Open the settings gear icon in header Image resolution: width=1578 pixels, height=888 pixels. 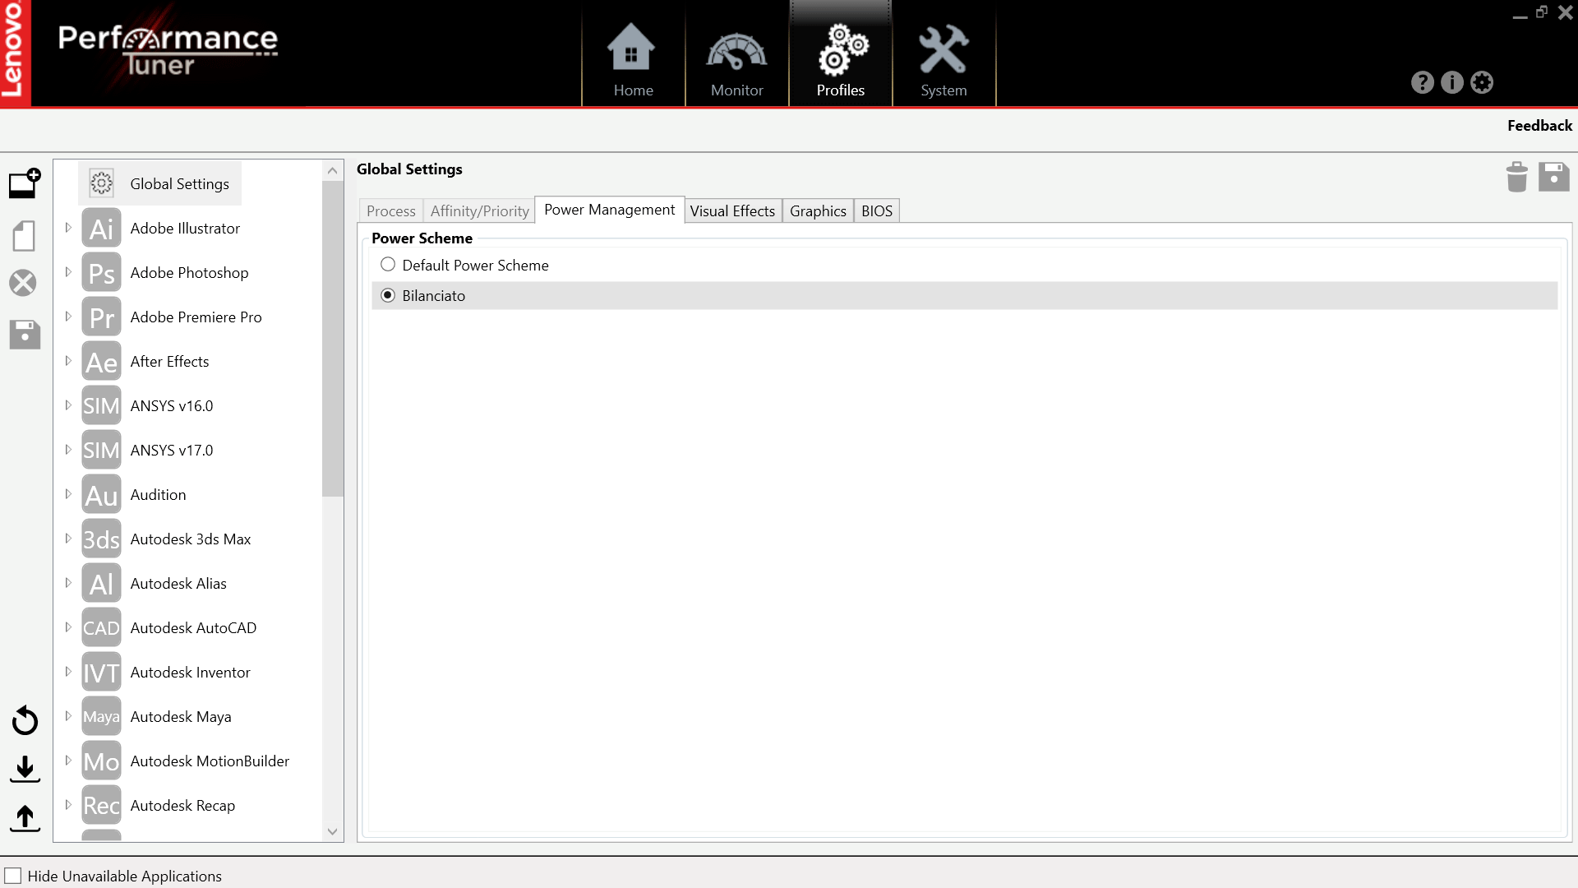[x=1482, y=82]
